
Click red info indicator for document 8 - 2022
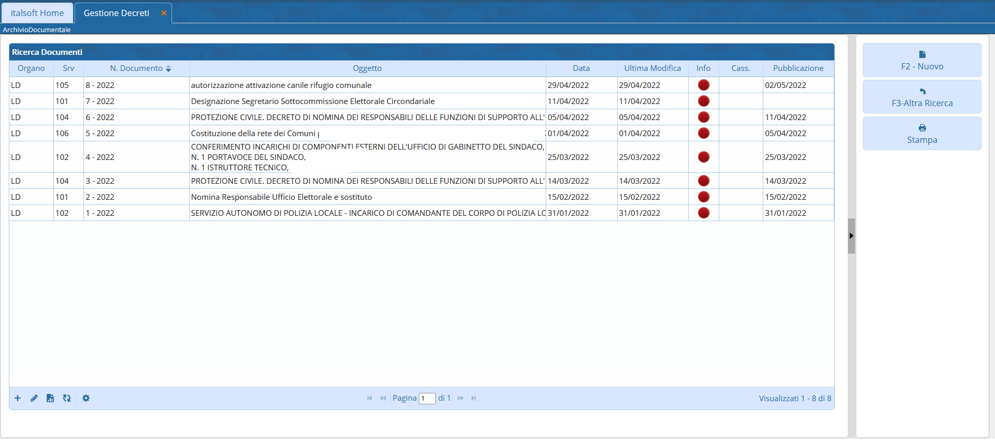click(703, 85)
